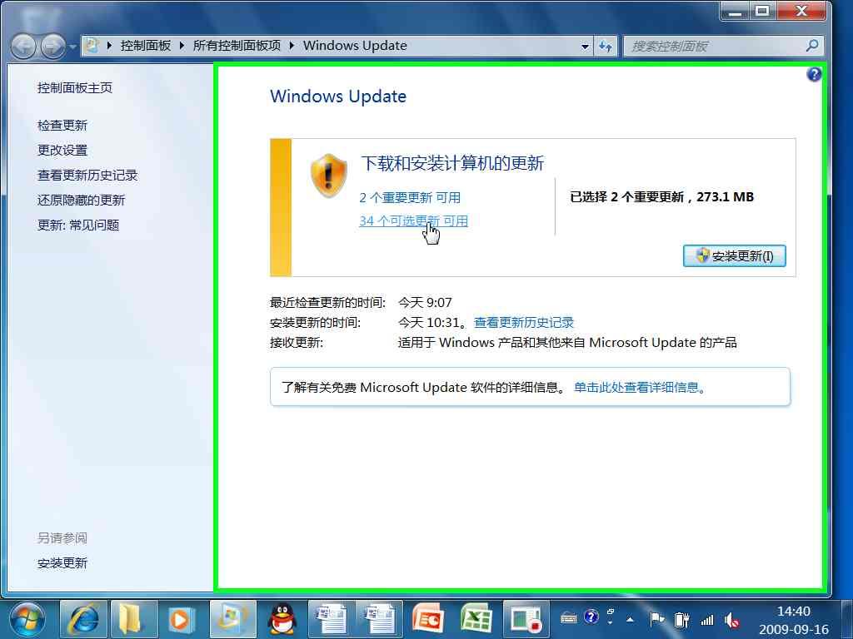Click the muted volume speaker tray icon
The width and height of the screenshot is (853, 639).
732,619
